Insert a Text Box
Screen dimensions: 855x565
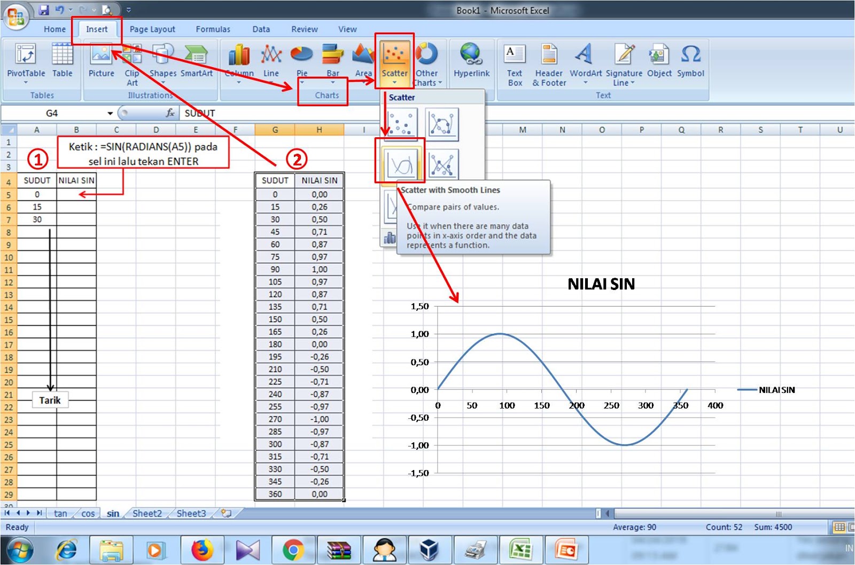pos(515,64)
